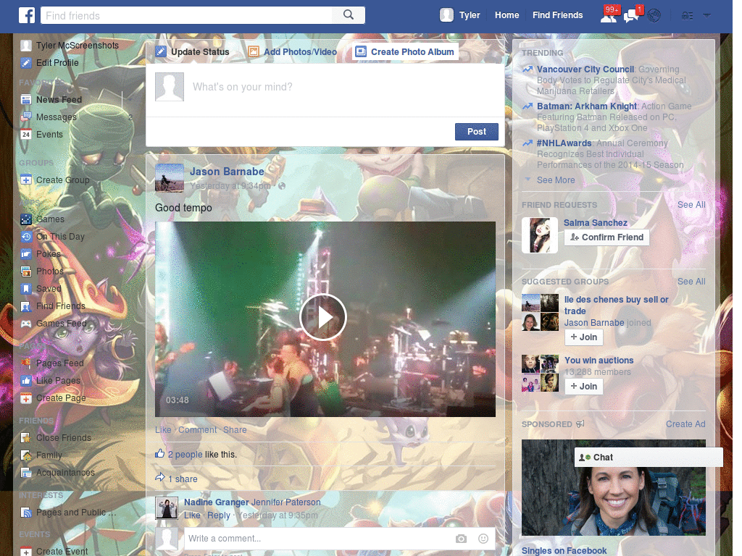Click See All suggested groups

tap(691, 282)
